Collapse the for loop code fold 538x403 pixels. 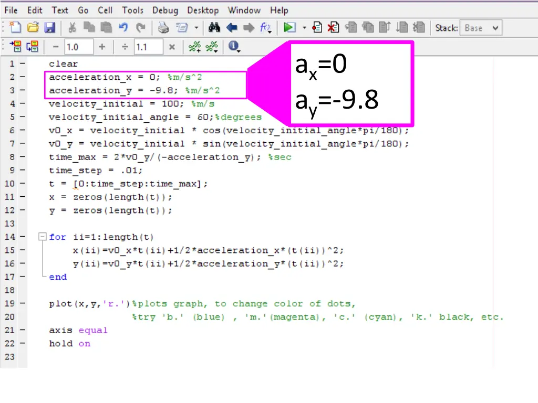tap(42, 237)
